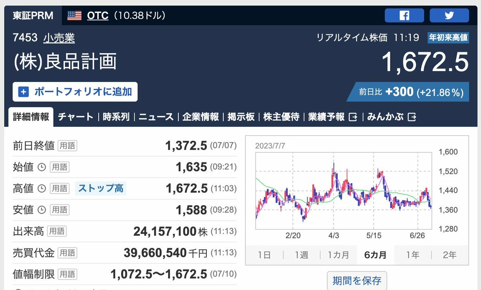Open the 用語 glossary for 高値
This screenshot has width=481, height=290.
(59, 188)
